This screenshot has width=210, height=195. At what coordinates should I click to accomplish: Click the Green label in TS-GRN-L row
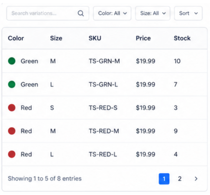(30, 84)
